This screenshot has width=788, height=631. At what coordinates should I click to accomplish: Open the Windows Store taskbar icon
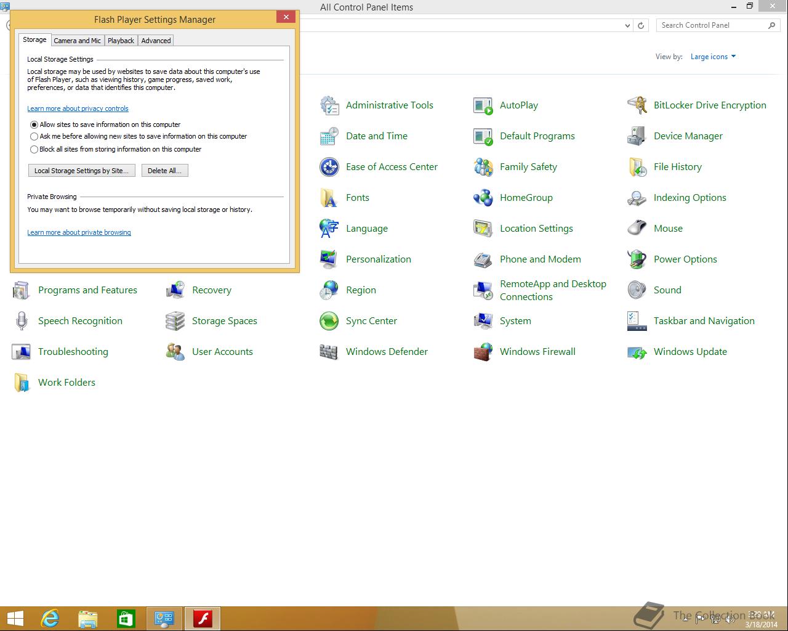126,619
